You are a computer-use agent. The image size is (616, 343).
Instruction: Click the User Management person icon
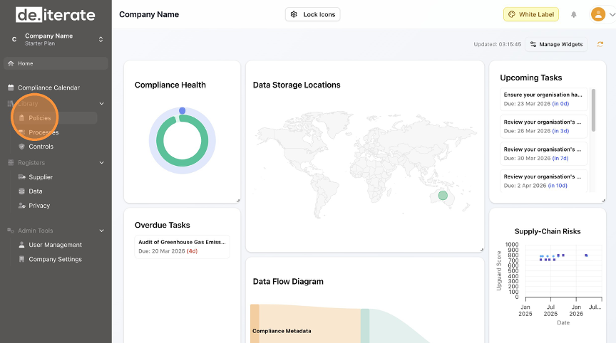pyautogui.click(x=21, y=245)
